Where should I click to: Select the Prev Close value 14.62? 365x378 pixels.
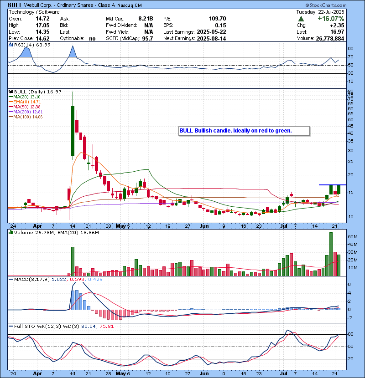coord(42,39)
